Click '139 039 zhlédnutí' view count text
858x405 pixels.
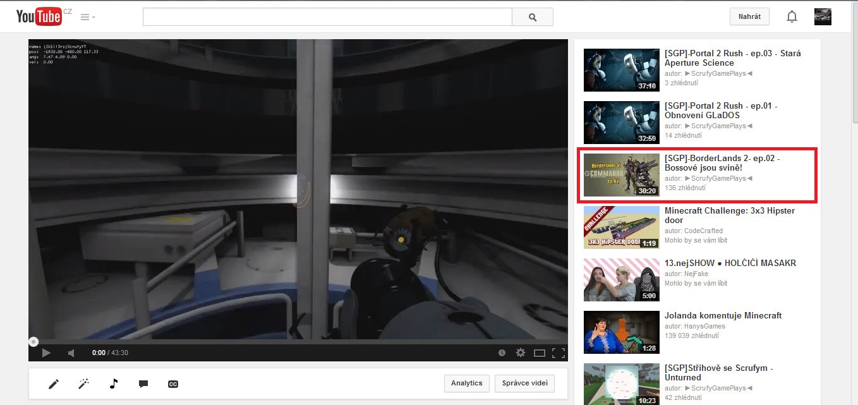(692, 336)
